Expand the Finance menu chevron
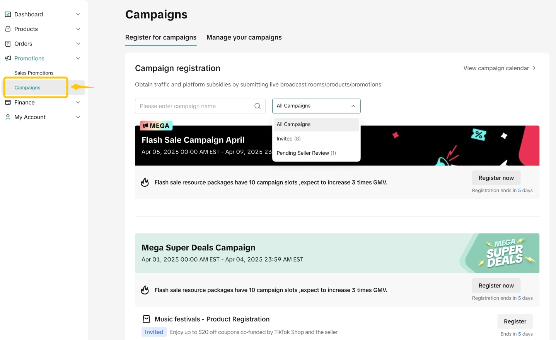This screenshot has width=556, height=340. pyautogui.click(x=78, y=102)
